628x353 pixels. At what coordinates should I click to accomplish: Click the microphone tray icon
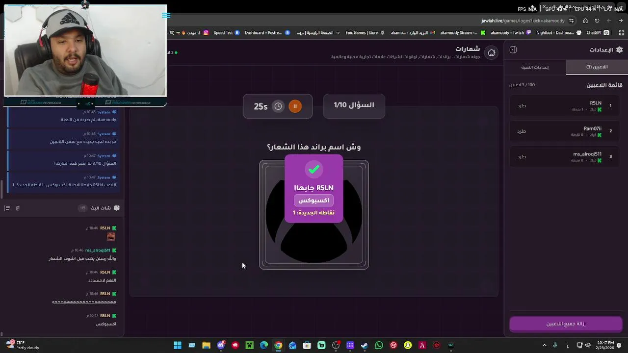click(x=555, y=346)
